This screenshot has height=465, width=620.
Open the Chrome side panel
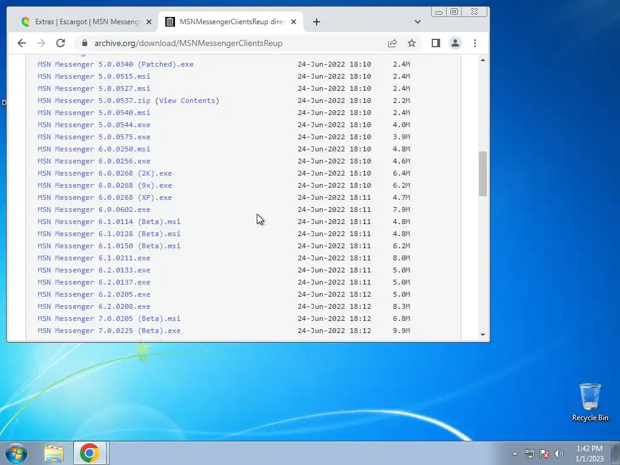(x=436, y=43)
